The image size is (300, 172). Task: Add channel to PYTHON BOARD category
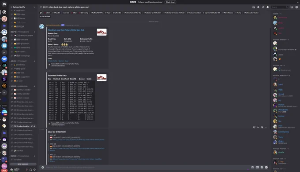click(x=34, y=32)
